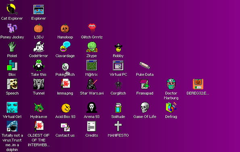This screenshot has width=240, height=152.
Task: Launch the Game Of Life skull icon
Action: click(x=145, y=108)
